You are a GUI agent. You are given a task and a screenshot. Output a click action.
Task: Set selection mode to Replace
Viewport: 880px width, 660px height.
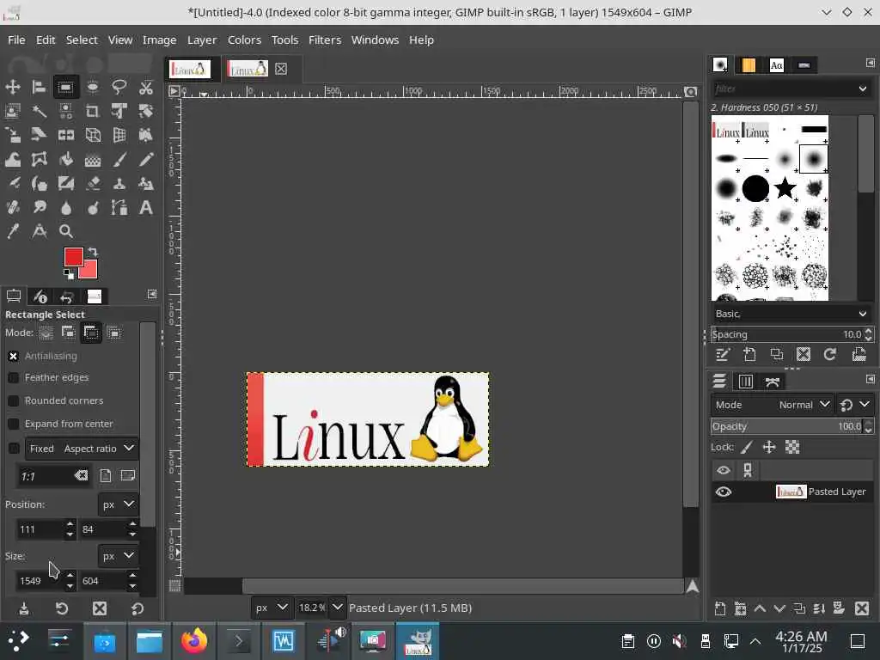46,333
